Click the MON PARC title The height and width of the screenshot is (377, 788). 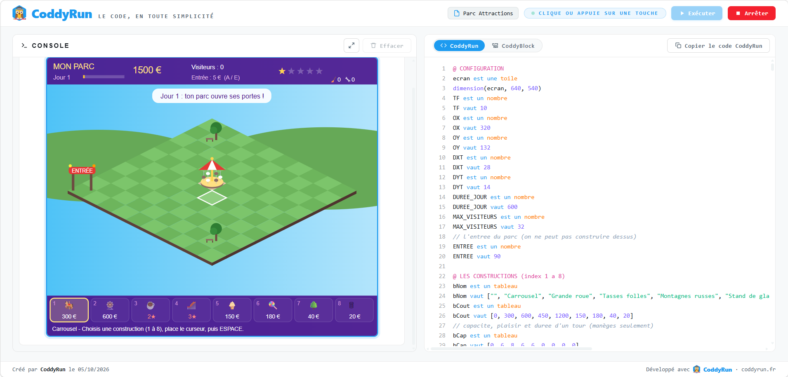coord(73,66)
